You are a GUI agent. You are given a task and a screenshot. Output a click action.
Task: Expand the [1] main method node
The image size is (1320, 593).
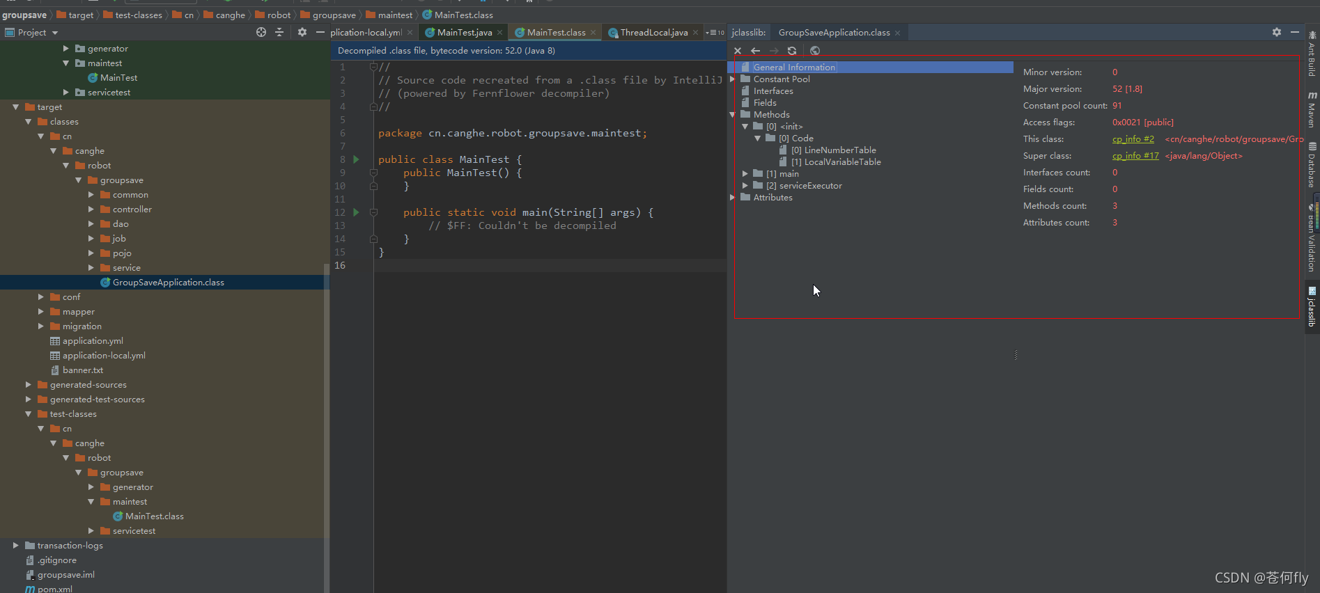point(745,174)
